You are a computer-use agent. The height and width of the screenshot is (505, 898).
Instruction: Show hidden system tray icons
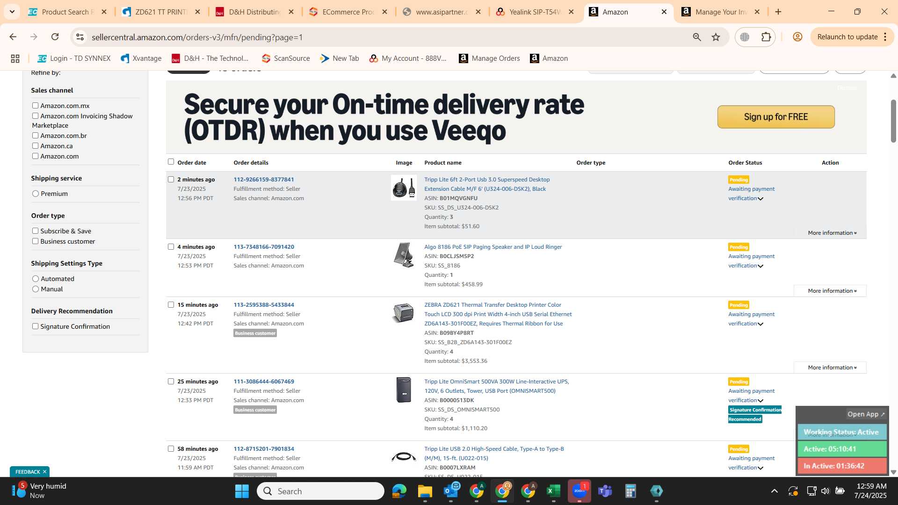click(x=775, y=491)
